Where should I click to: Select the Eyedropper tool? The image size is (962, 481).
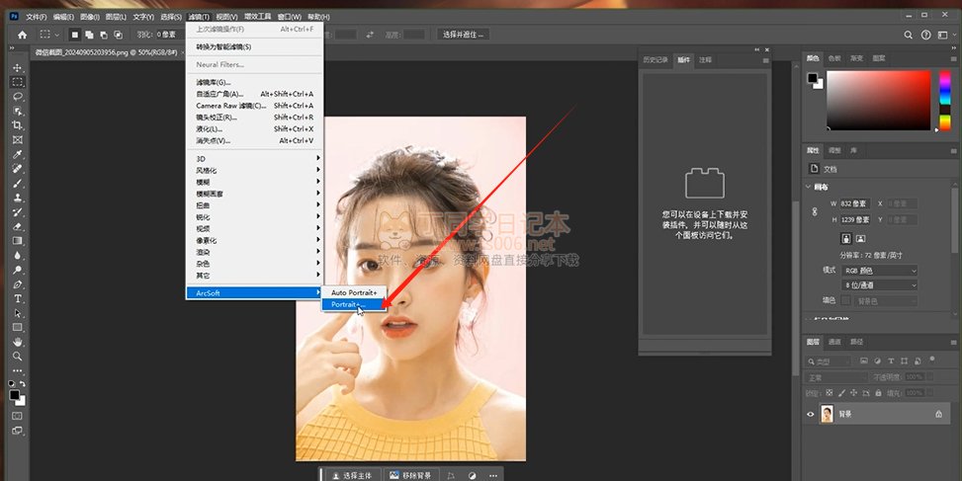coord(18,155)
